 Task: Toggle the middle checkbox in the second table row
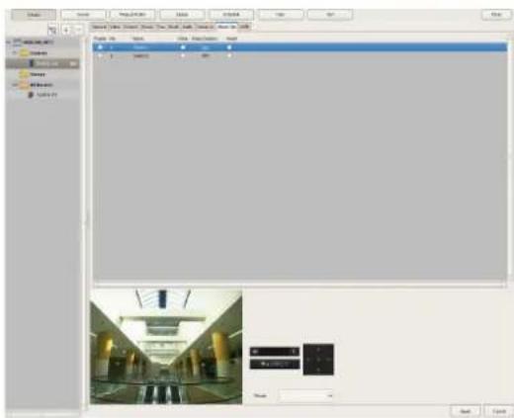point(183,56)
